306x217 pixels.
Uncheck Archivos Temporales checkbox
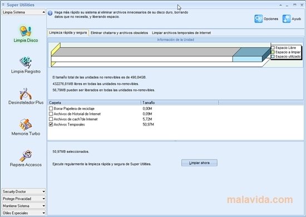(x=51, y=124)
